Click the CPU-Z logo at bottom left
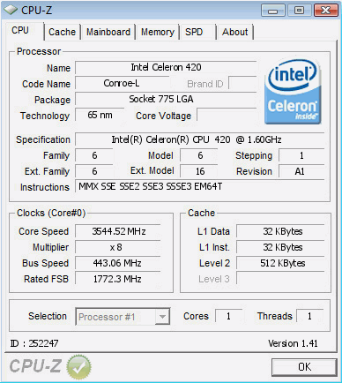The width and height of the screenshot is (342, 383). tap(35, 366)
